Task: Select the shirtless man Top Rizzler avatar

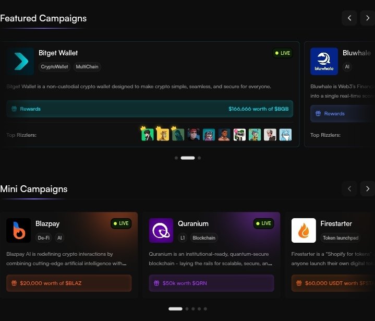Action: tap(224, 135)
